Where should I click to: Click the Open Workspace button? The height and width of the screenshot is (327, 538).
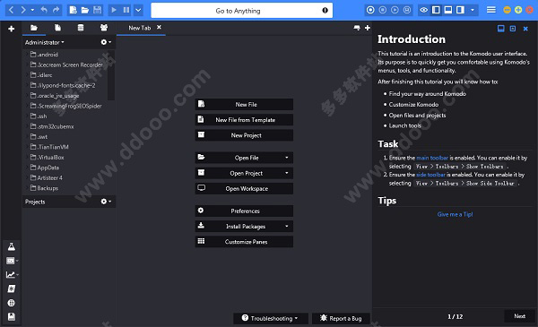(x=244, y=188)
